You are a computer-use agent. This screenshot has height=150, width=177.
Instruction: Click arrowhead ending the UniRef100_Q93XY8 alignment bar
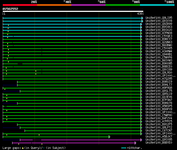(142, 21)
